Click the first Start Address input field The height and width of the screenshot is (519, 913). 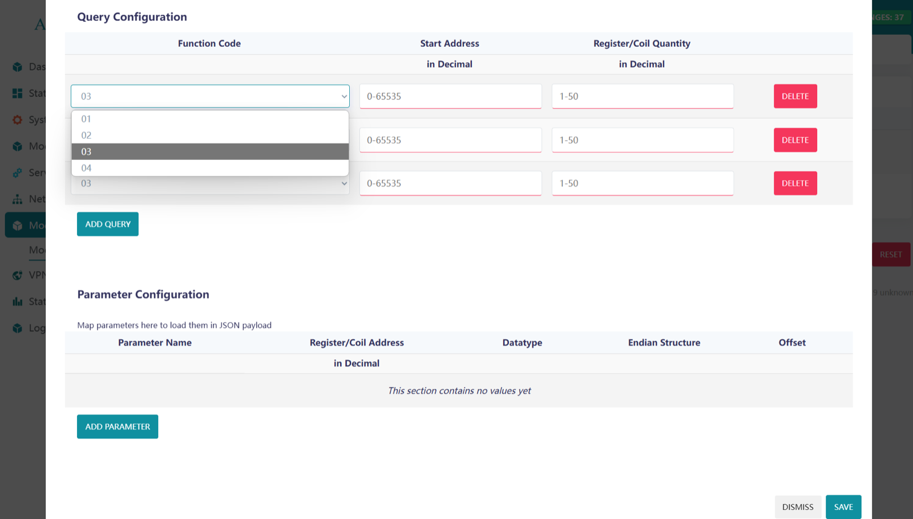[x=450, y=96]
